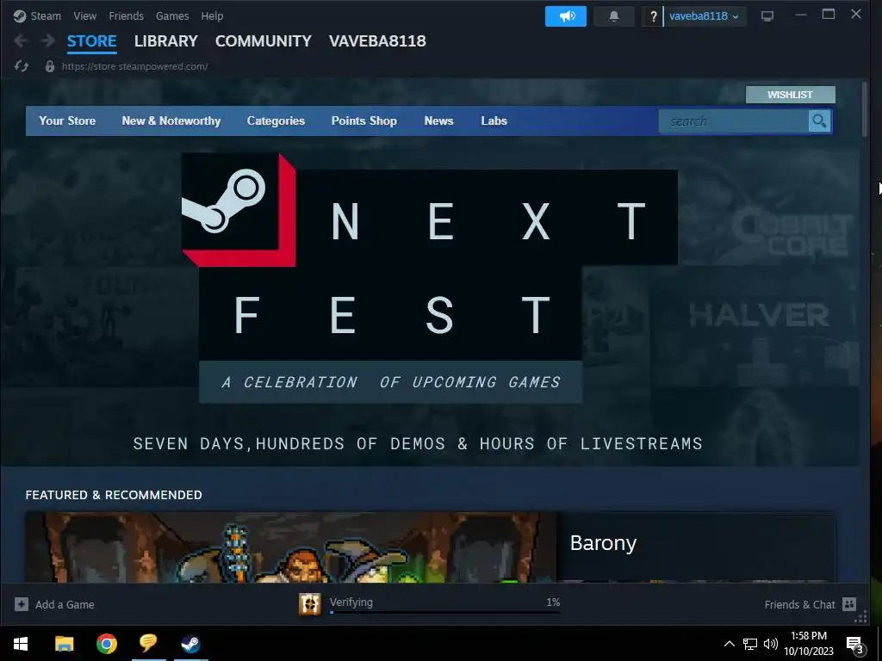Image resolution: width=882 pixels, height=661 pixels.
Task: Open the Barony featured game image
Action: 291,547
